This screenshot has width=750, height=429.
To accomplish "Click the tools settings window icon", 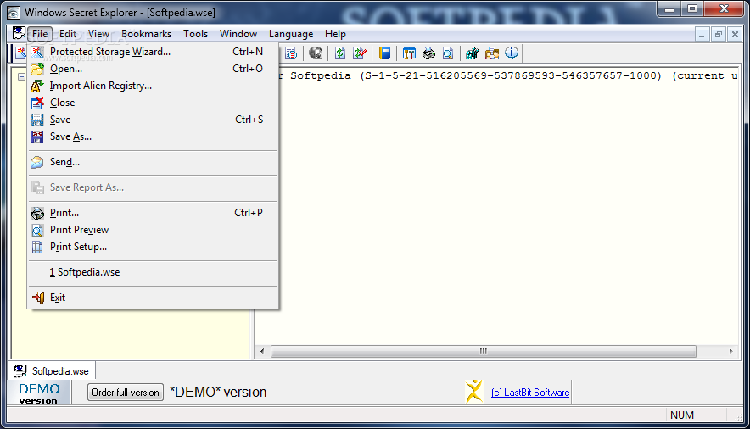I will [x=409, y=53].
